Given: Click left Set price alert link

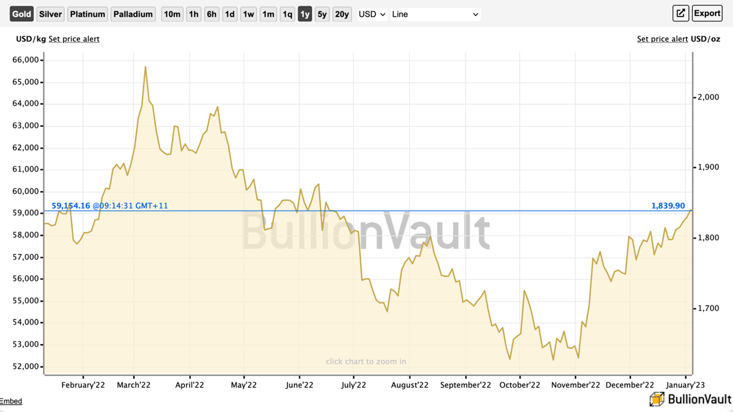Looking at the screenshot, I should (74, 39).
